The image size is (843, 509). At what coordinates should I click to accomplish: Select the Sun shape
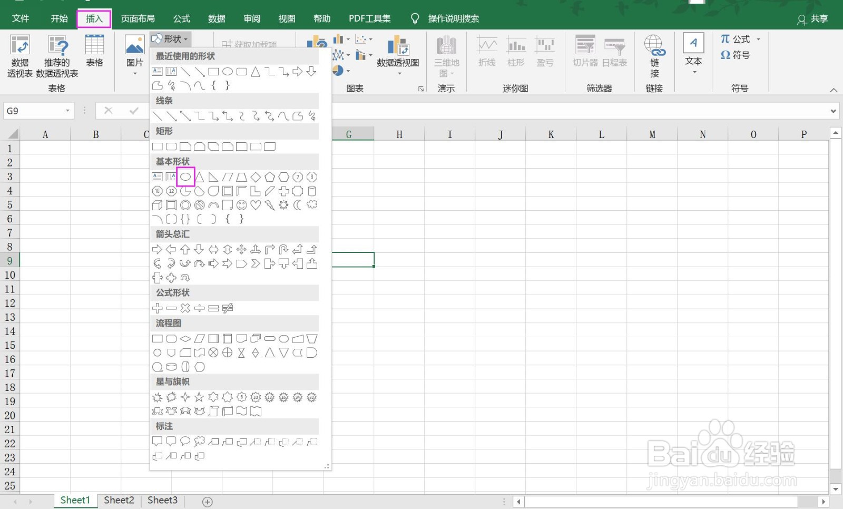click(283, 205)
